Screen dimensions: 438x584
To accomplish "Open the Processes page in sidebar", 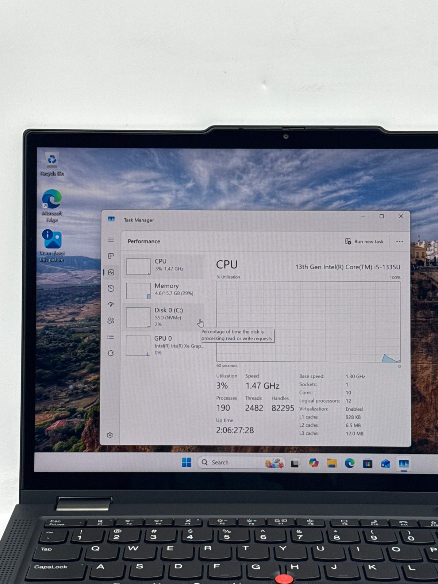I will point(111,256).
